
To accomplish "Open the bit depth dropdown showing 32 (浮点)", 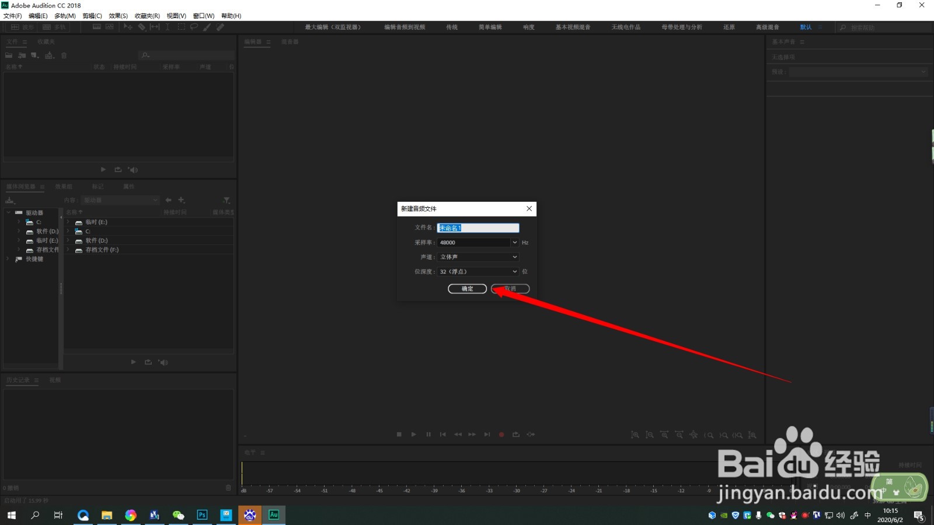I will pyautogui.click(x=478, y=272).
